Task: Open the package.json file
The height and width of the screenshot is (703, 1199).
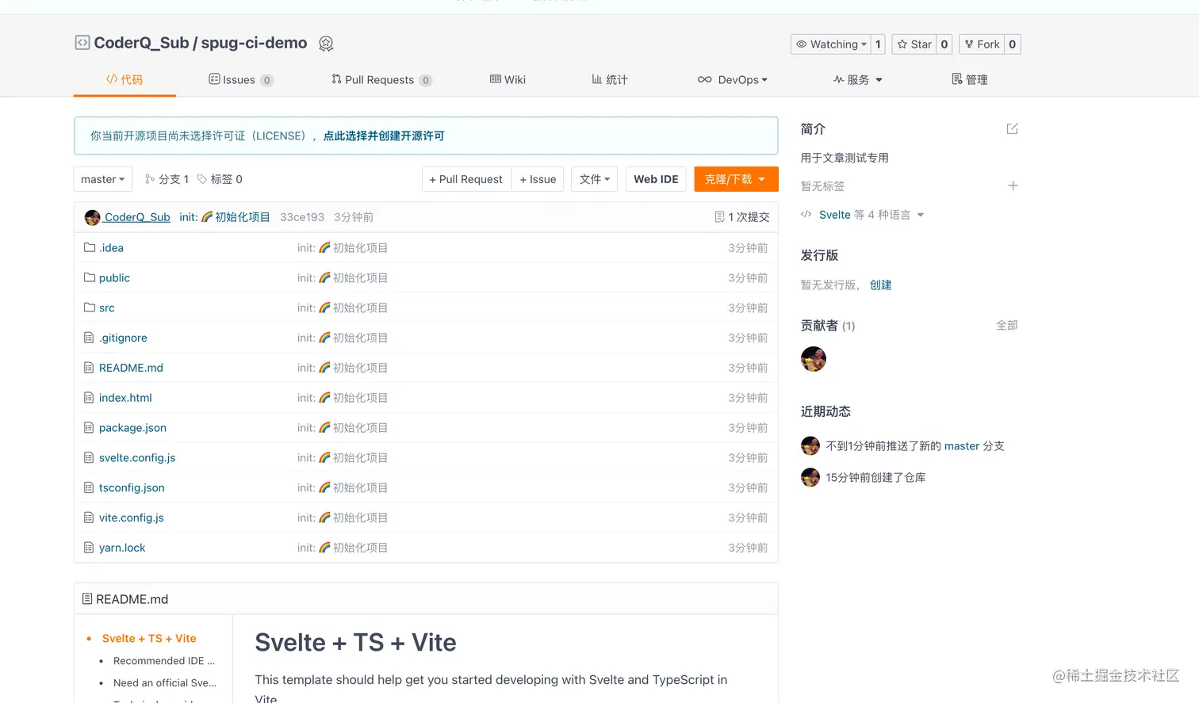Action: (132, 428)
